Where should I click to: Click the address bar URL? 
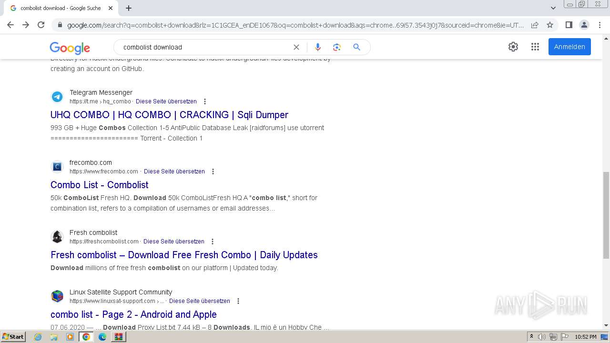click(295, 25)
